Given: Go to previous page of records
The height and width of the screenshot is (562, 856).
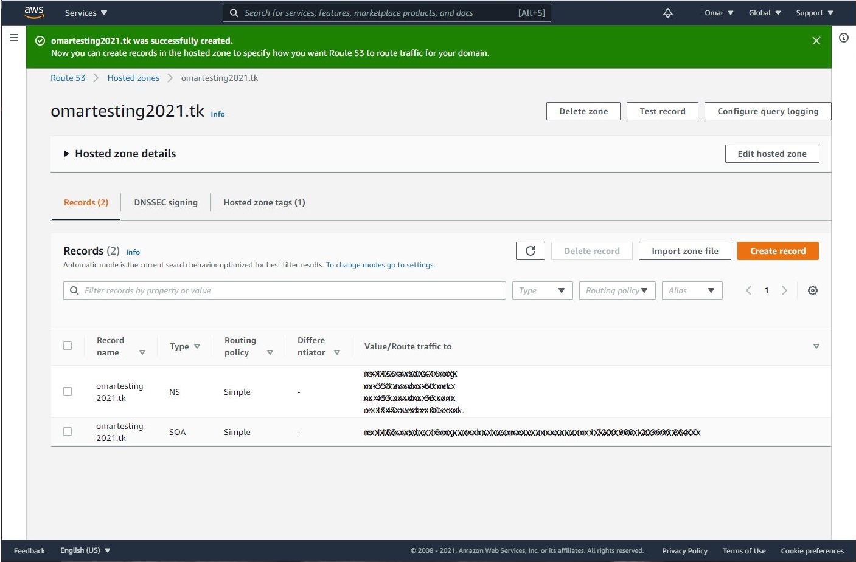Looking at the screenshot, I should [x=748, y=290].
